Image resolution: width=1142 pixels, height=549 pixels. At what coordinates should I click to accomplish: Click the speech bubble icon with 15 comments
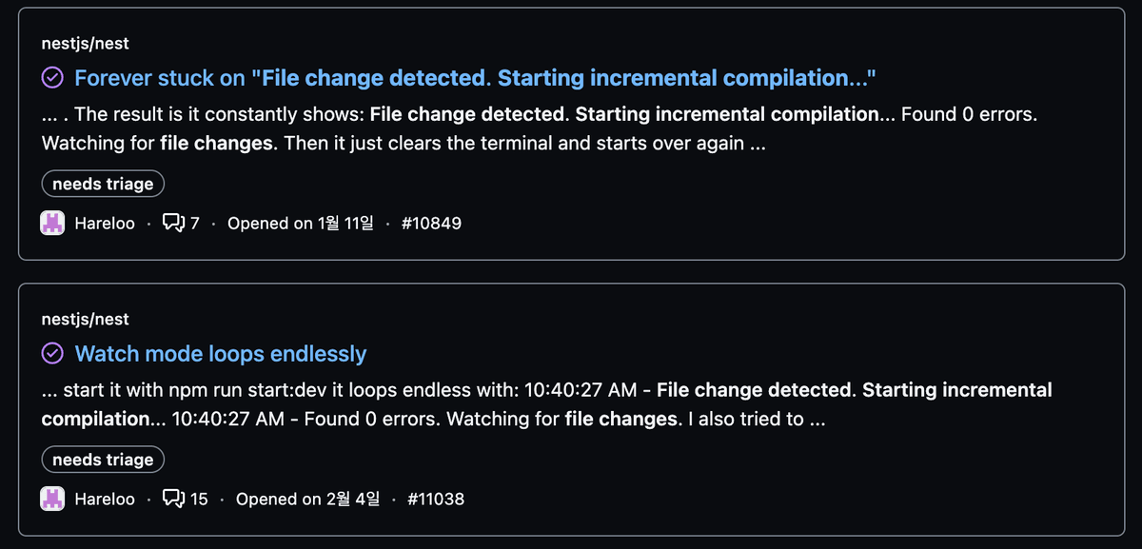click(174, 499)
